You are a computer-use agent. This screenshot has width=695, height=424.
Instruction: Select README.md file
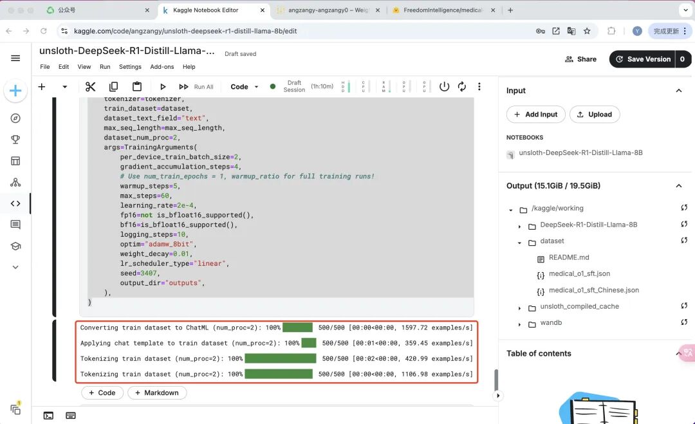[x=569, y=257]
